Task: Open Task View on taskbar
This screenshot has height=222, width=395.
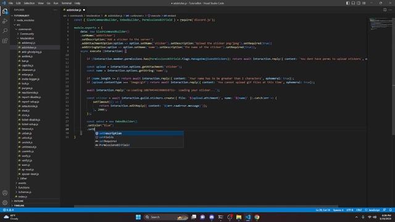Action: 194,217
